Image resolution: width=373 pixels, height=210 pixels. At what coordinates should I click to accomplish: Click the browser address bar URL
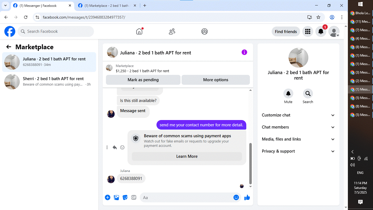tap(84, 17)
